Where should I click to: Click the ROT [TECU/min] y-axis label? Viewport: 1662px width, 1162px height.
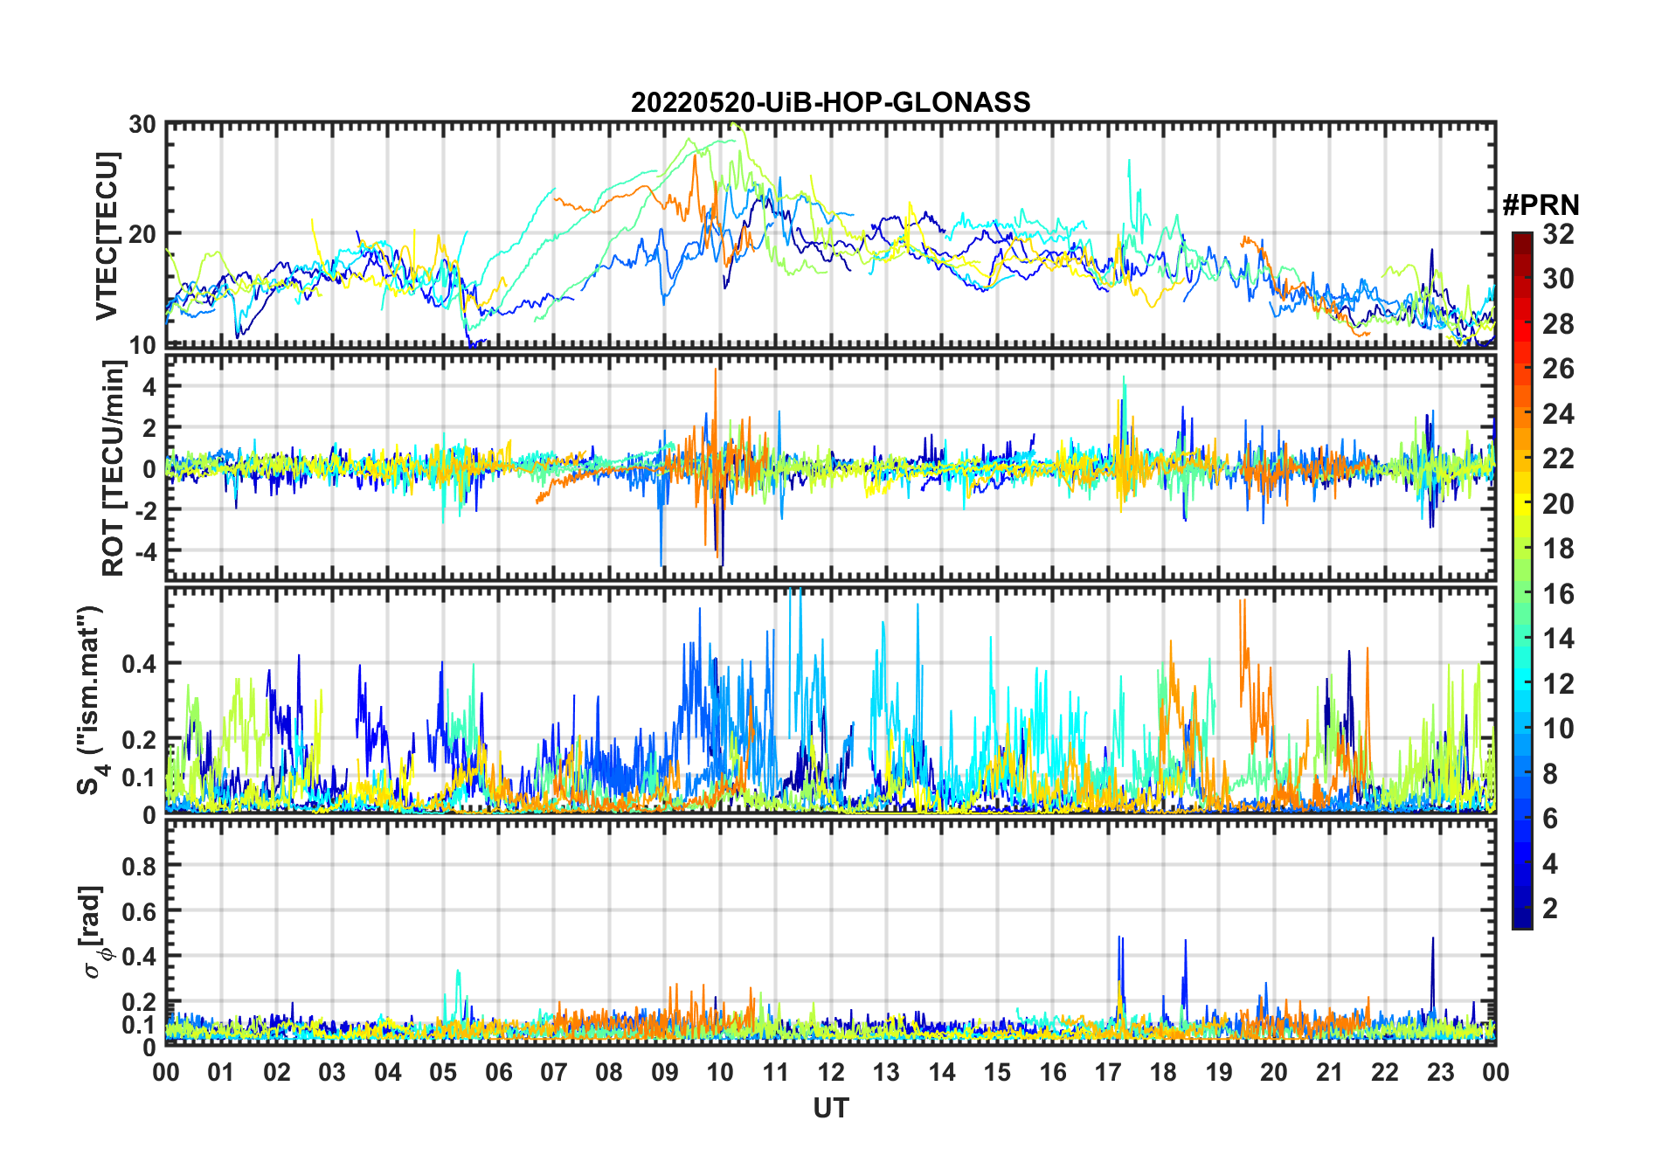[113, 468]
